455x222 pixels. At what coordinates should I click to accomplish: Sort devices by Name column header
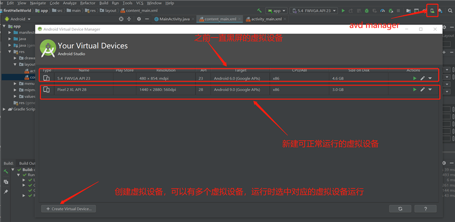[x=83, y=70]
